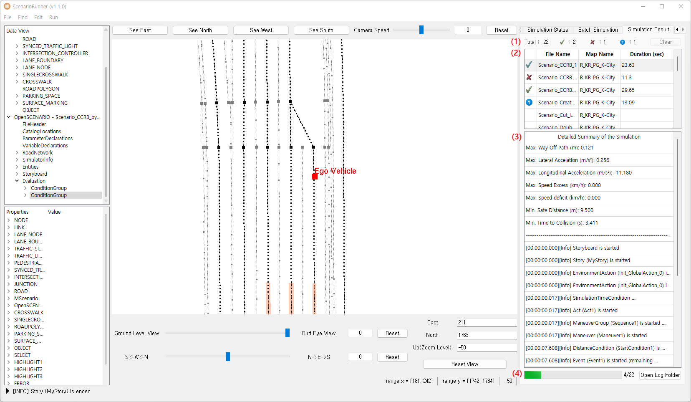The image size is (691, 402).
Task: Click the tab scroll right arrow
Action: (x=683, y=30)
